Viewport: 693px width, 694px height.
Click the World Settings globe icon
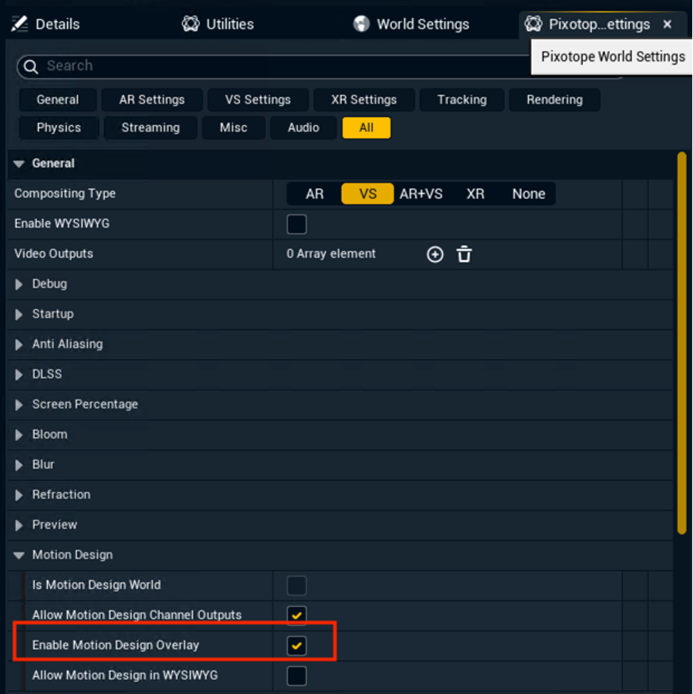click(x=361, y=24)
